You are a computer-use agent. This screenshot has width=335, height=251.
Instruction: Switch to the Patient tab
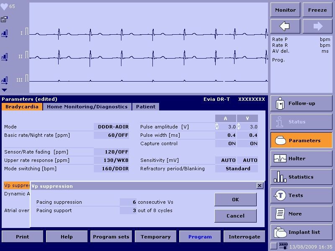point(146,107)
